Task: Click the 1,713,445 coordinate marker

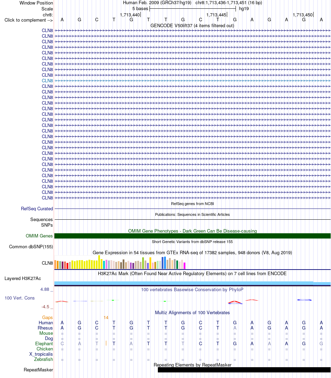Action: tap(216, 15)
